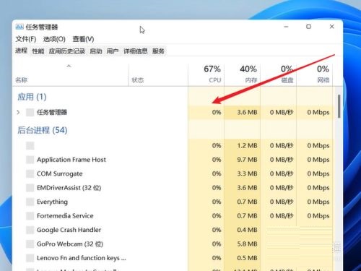Click the 3.3 MB memory value
The image size is (361, 271).
pyautogui.click(x=247, y=173)
